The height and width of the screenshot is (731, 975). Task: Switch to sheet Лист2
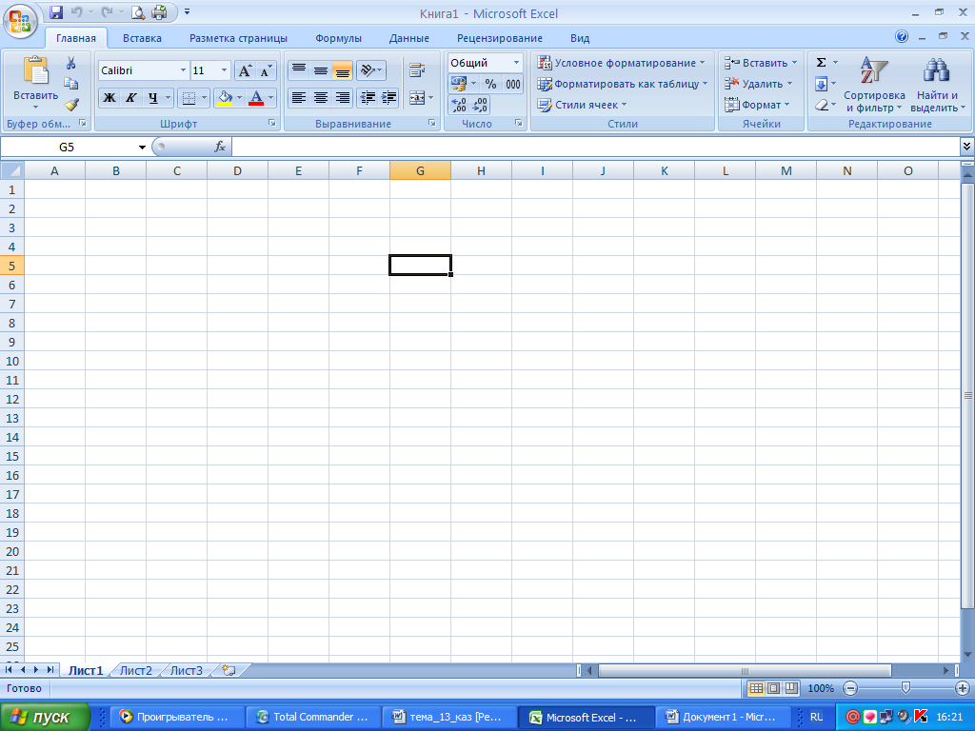click(x=135, y=670)
